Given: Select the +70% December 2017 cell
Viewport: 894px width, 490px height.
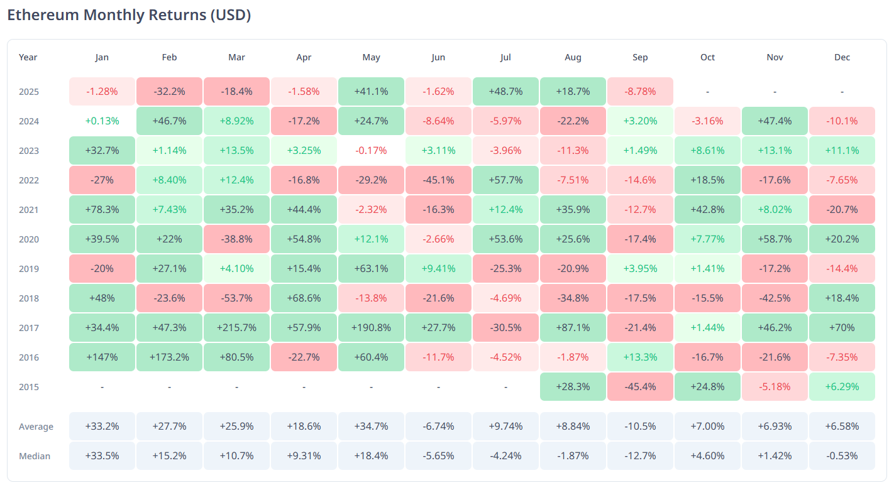Looking at the screenshot, I should (842, 328).
